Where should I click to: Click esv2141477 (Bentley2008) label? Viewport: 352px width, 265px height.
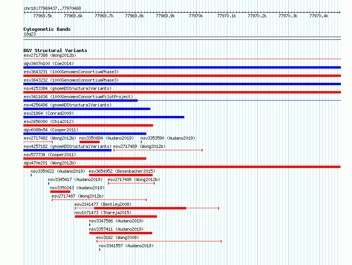[103, 204]
